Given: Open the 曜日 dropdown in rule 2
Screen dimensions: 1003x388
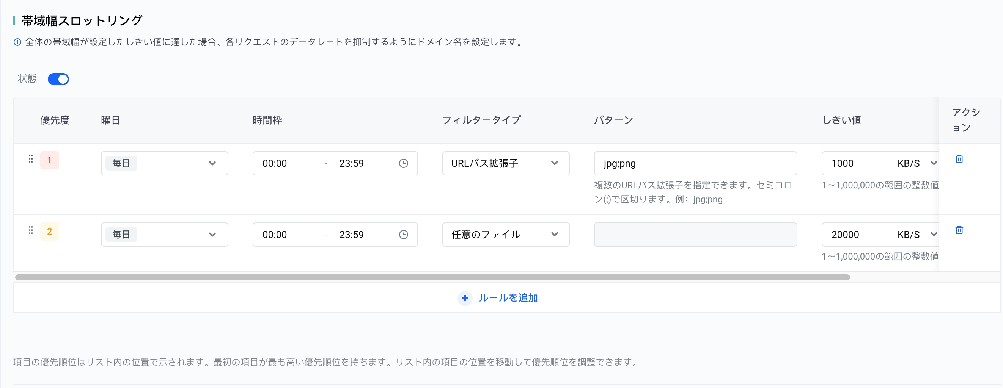Looking at the screenshot, I should click(x=164, y=235).
